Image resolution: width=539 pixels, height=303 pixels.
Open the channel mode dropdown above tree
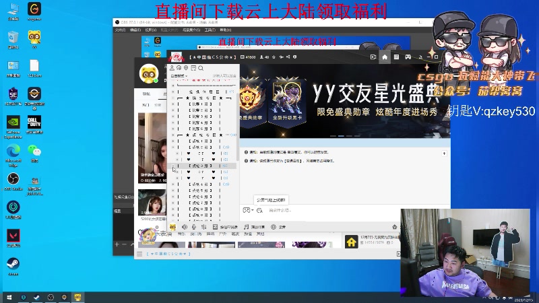tap(179, 75)
